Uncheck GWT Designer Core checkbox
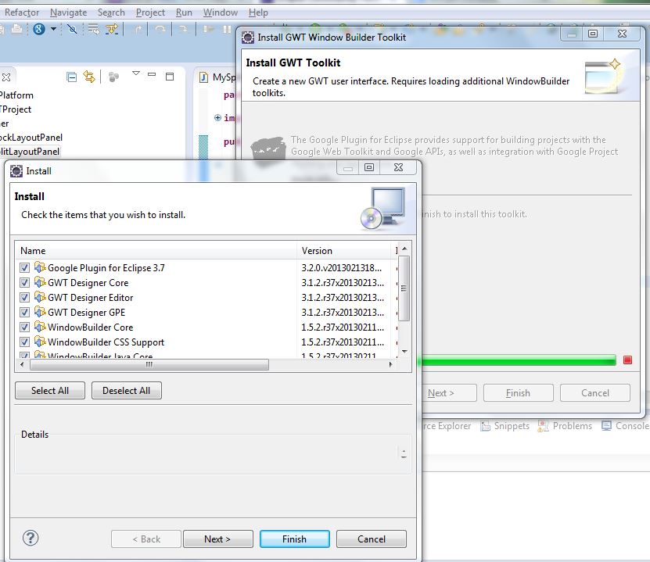The width and height of the screenshot is (650, 562). (x=24, y=282)
